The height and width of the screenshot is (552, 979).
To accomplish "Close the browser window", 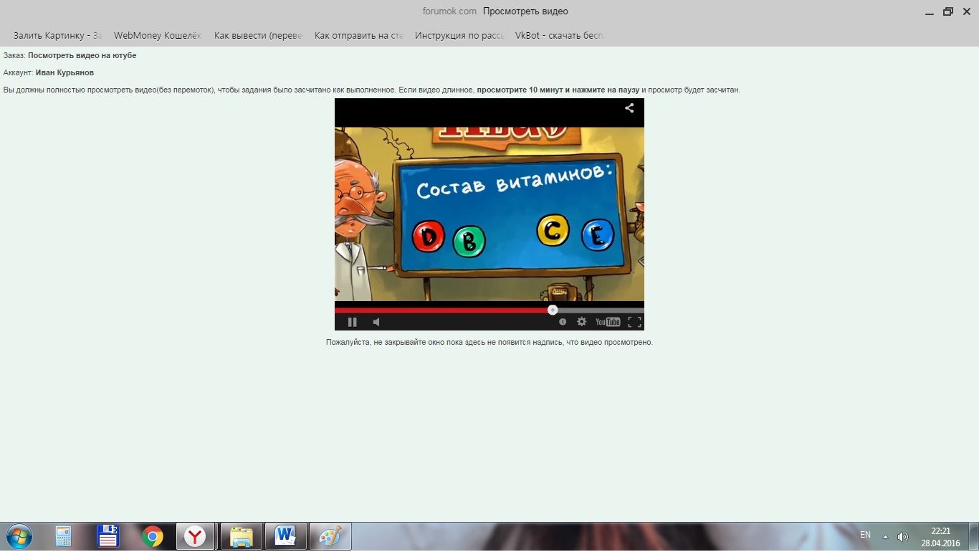I will point(966,11).
